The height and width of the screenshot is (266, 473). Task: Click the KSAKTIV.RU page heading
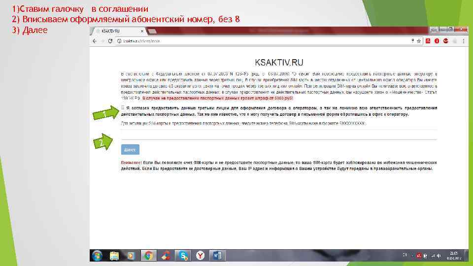(x=279, y=63)
